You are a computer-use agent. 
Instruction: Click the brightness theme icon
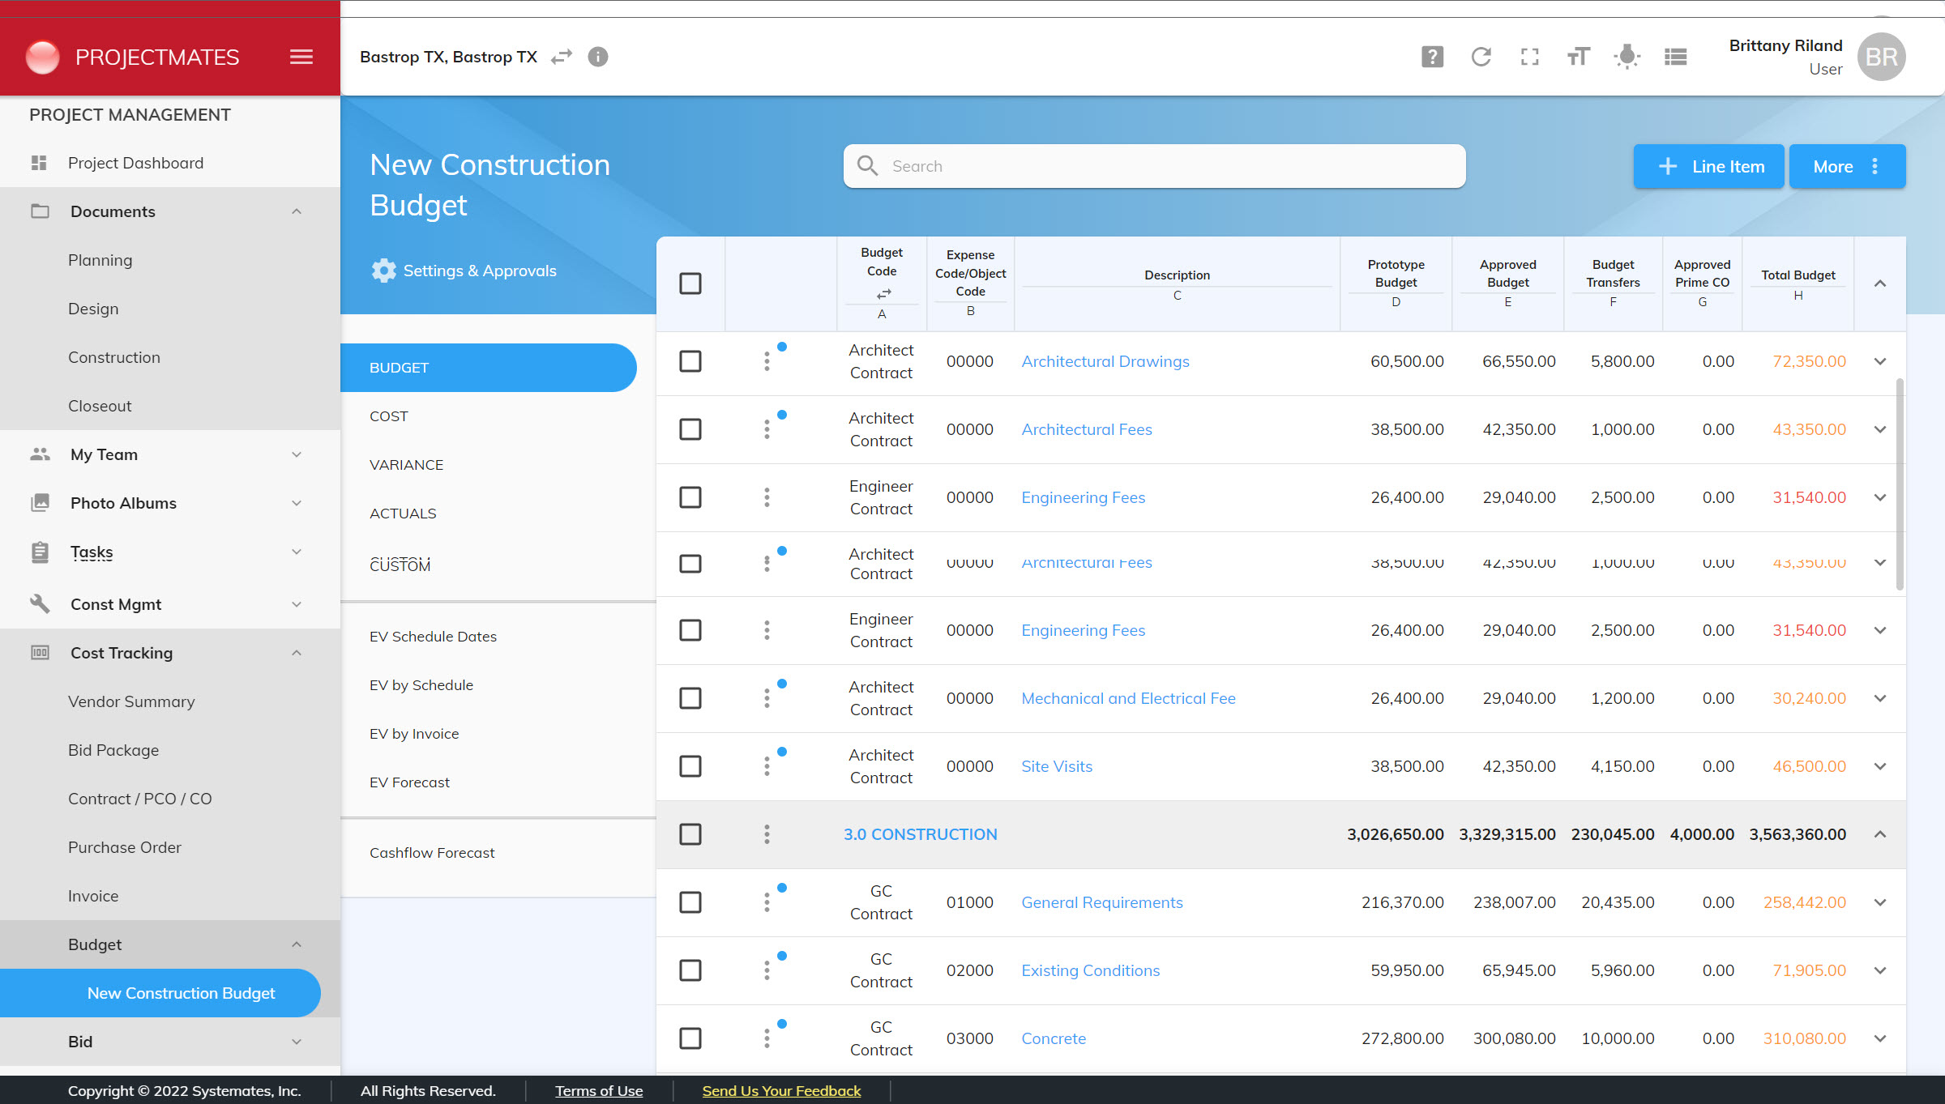point(1627,57)
